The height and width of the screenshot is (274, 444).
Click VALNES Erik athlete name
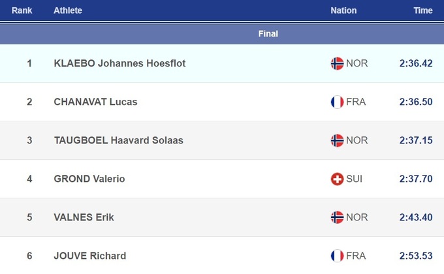coord(84,217)
